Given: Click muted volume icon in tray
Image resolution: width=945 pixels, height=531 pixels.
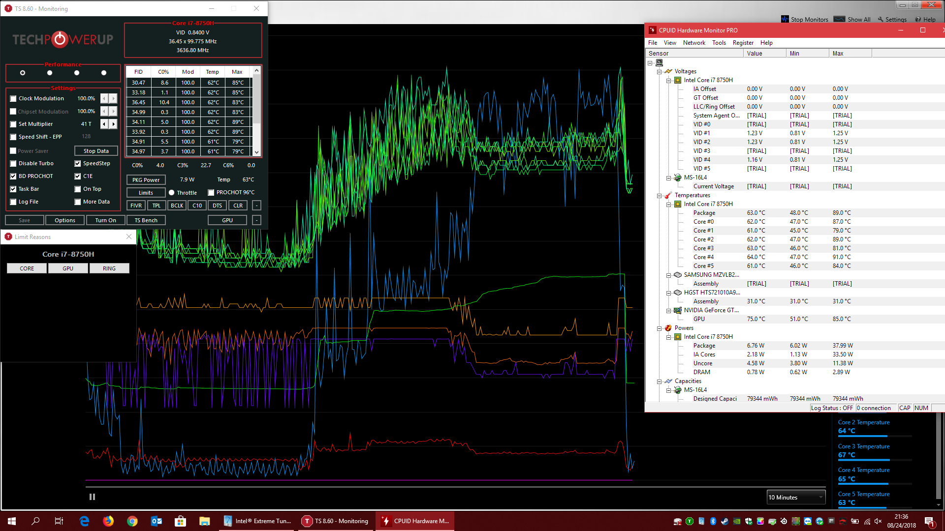Looking at the screenshot, I should [878, 521].
